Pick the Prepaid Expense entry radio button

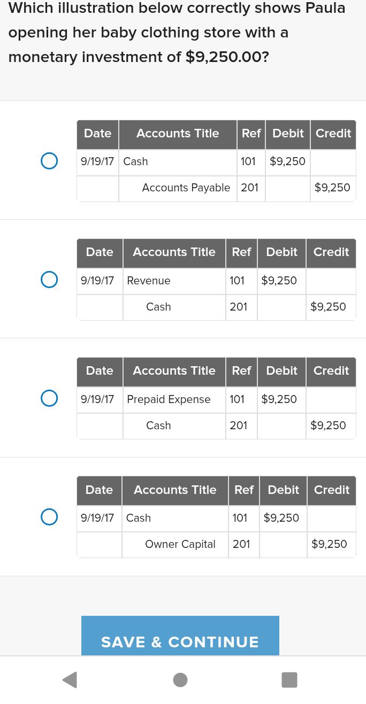coord(49,398)
